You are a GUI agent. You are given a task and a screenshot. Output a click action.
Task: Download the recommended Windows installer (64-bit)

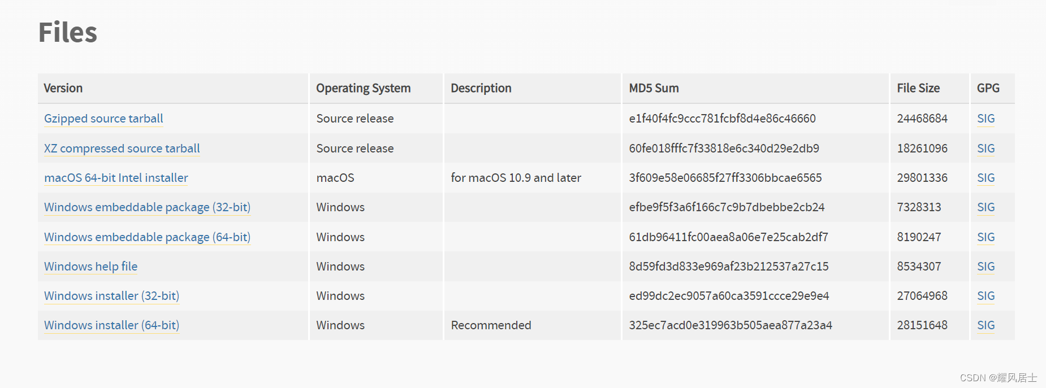[x=111, y=325]
